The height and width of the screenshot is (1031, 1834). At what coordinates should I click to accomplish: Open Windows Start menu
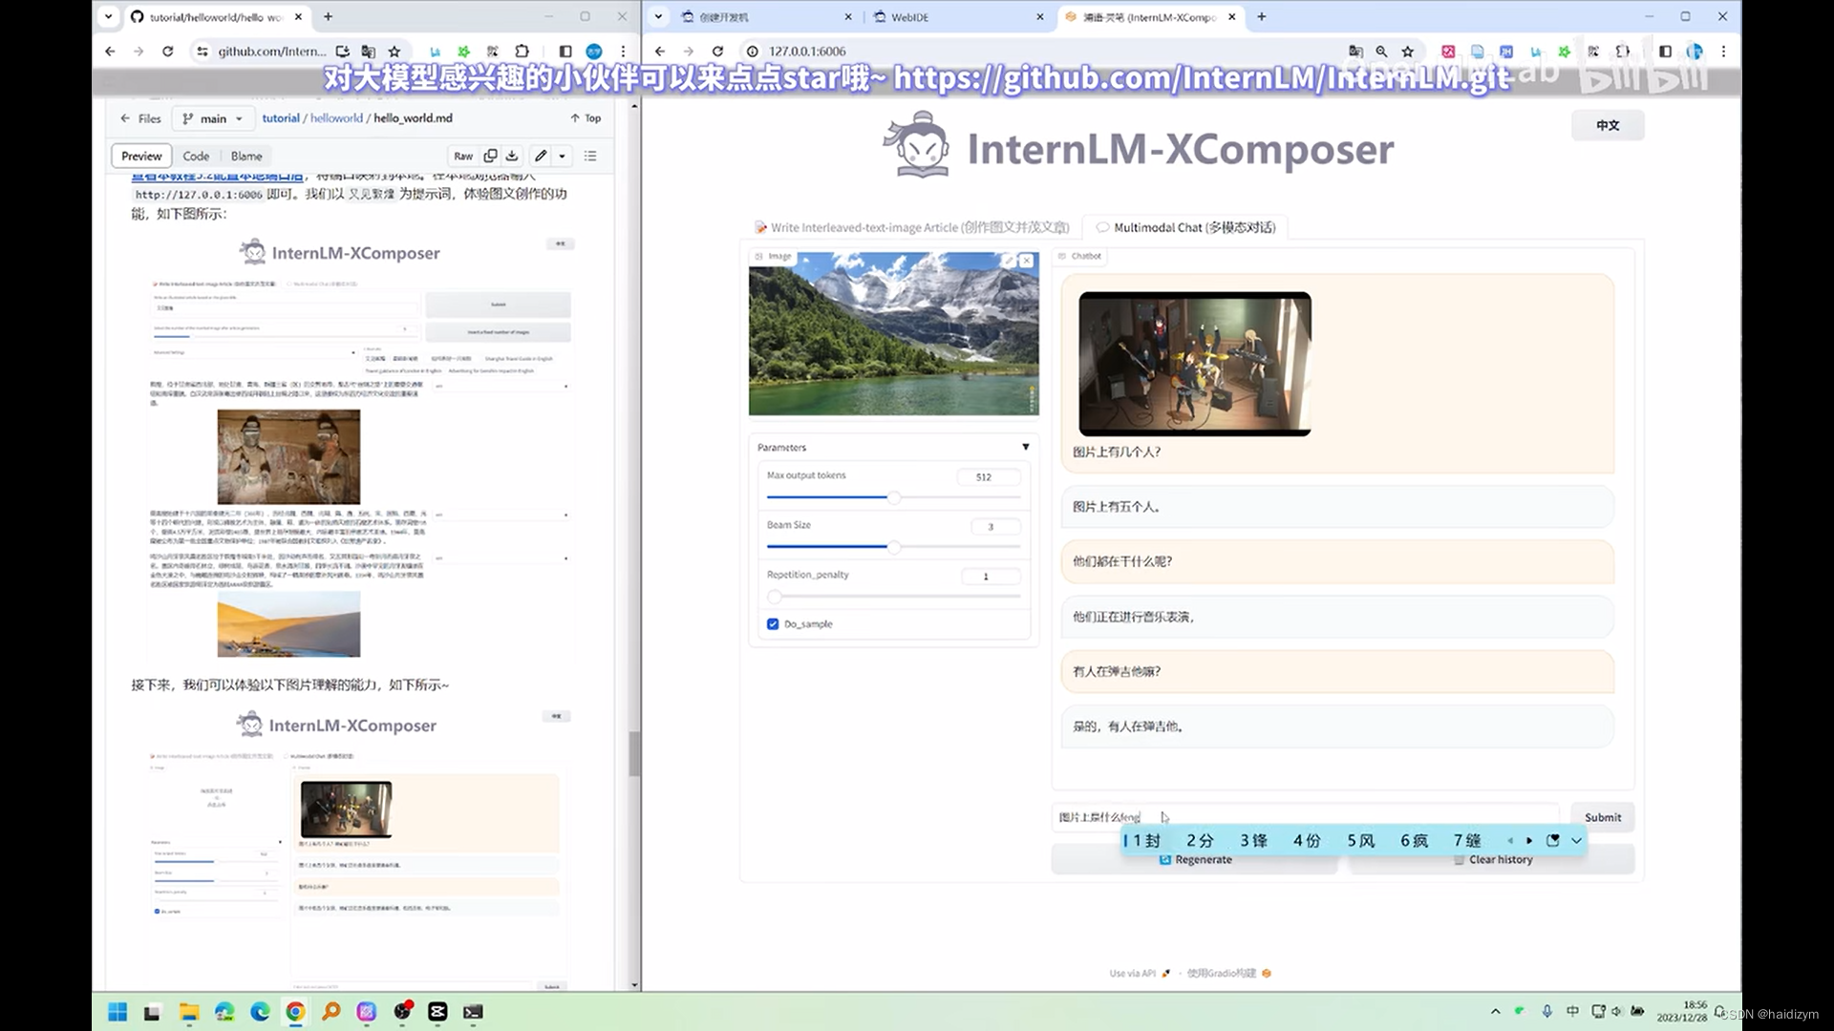117,1012
